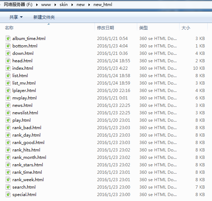
Task: Select file name bottom.html
Action: point(25,46)
